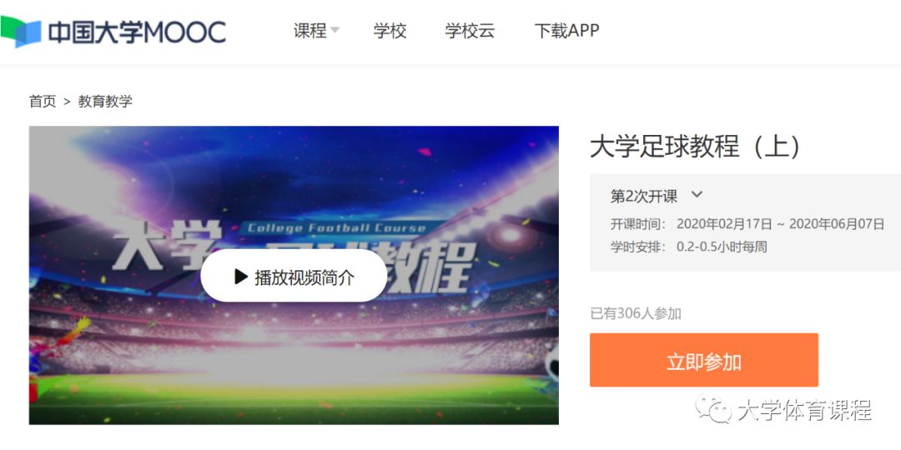
Task: Click the course title 大学足球教程（上）
Action: point(696,147)
